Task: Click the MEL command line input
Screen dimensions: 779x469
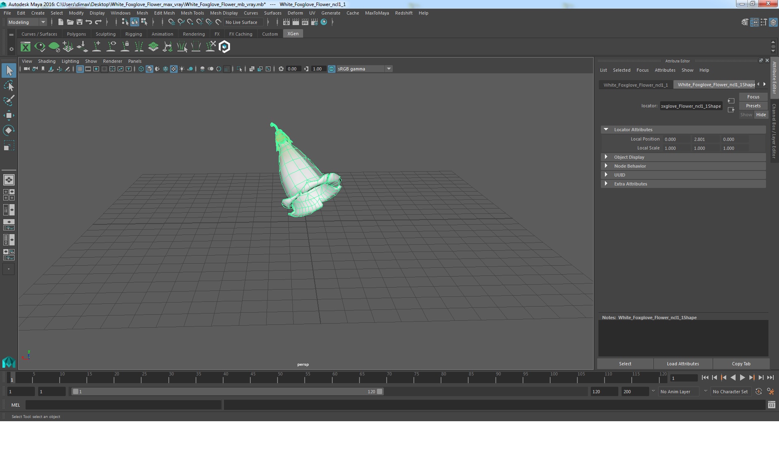Action: 123,405
